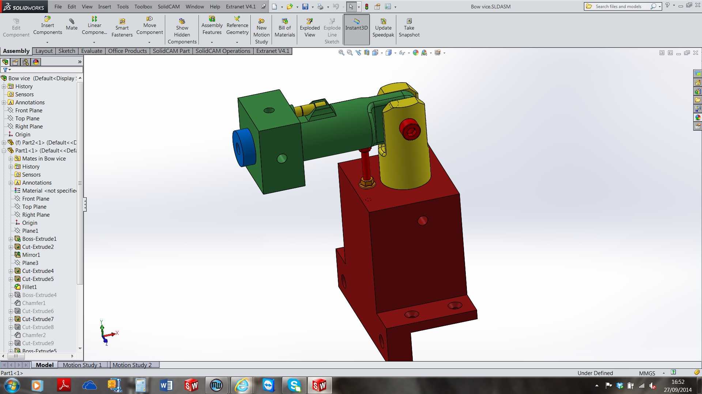Toggle the Instant3D button
Screen dimensions: 702x394
click(x=356, y=29)
